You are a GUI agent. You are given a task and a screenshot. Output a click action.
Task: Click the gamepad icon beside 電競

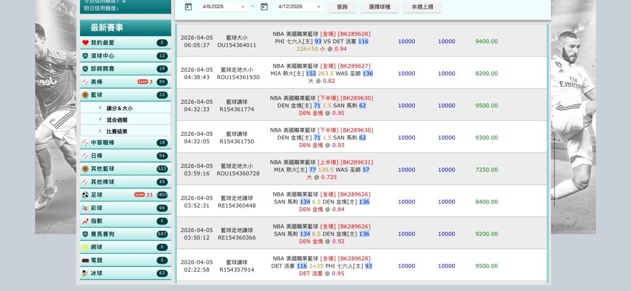click(85, 261)
